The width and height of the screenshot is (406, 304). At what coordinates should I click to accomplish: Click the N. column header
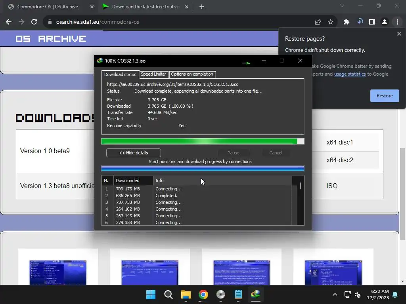(x=107, y=180)
